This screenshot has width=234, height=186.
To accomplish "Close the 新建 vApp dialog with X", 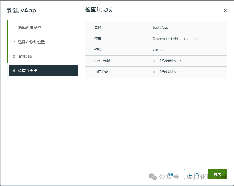I will (225, 11).
